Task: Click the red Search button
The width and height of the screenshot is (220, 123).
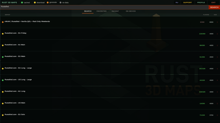Action: (214, 7)
